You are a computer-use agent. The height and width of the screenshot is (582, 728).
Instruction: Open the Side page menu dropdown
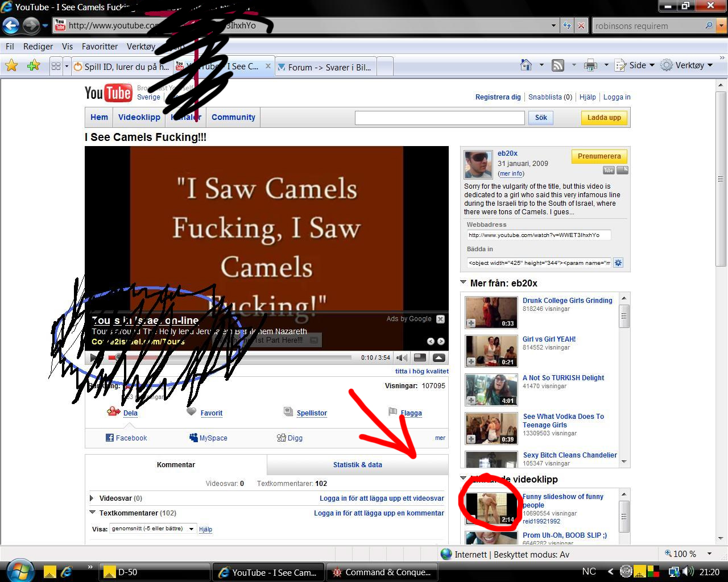[x=635, y=65]
